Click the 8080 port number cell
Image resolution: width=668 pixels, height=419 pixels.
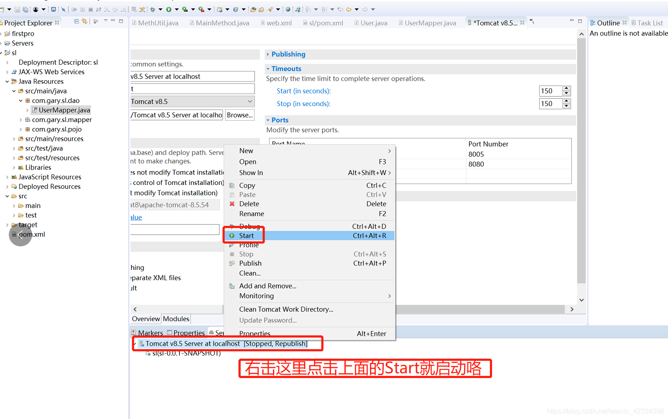coord(519,164)
